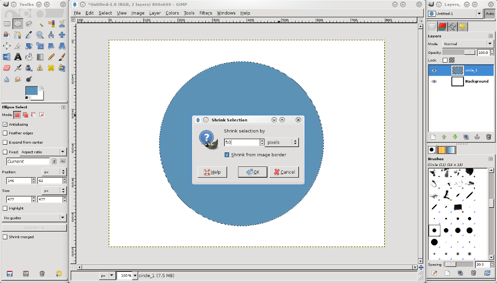The image size is (497, 283).
Task: Open the Colors menu
Action: point(172,13)
